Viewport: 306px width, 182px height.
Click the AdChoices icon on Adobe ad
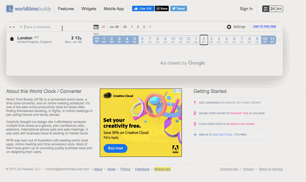pyautogui.click(x=175, y=91)
